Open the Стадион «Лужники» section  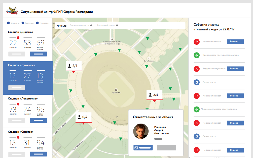(x=21, y=65)
